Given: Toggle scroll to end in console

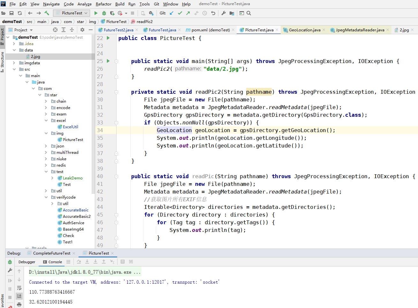Looking at the screenshot, I should click(x=19, y=296).
